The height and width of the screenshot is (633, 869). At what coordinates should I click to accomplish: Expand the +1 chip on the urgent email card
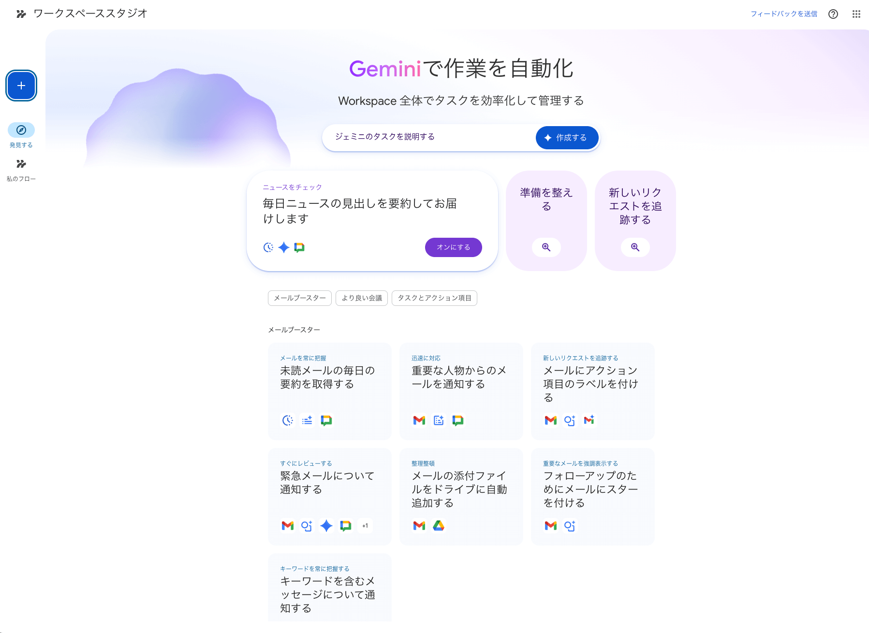pos(365,525)
